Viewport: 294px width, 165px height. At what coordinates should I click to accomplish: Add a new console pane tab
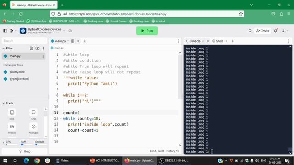point(233,41)
